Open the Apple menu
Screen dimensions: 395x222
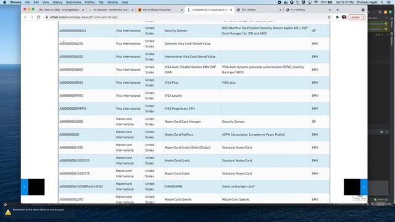4,2
